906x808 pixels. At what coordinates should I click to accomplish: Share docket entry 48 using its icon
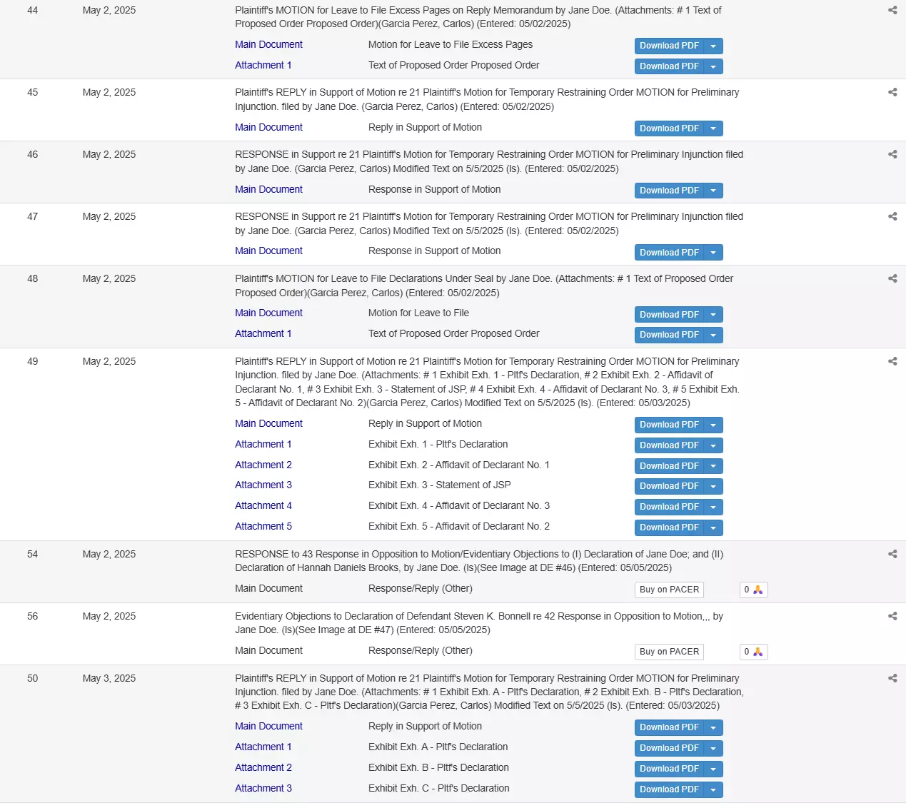tap(892, 278)
